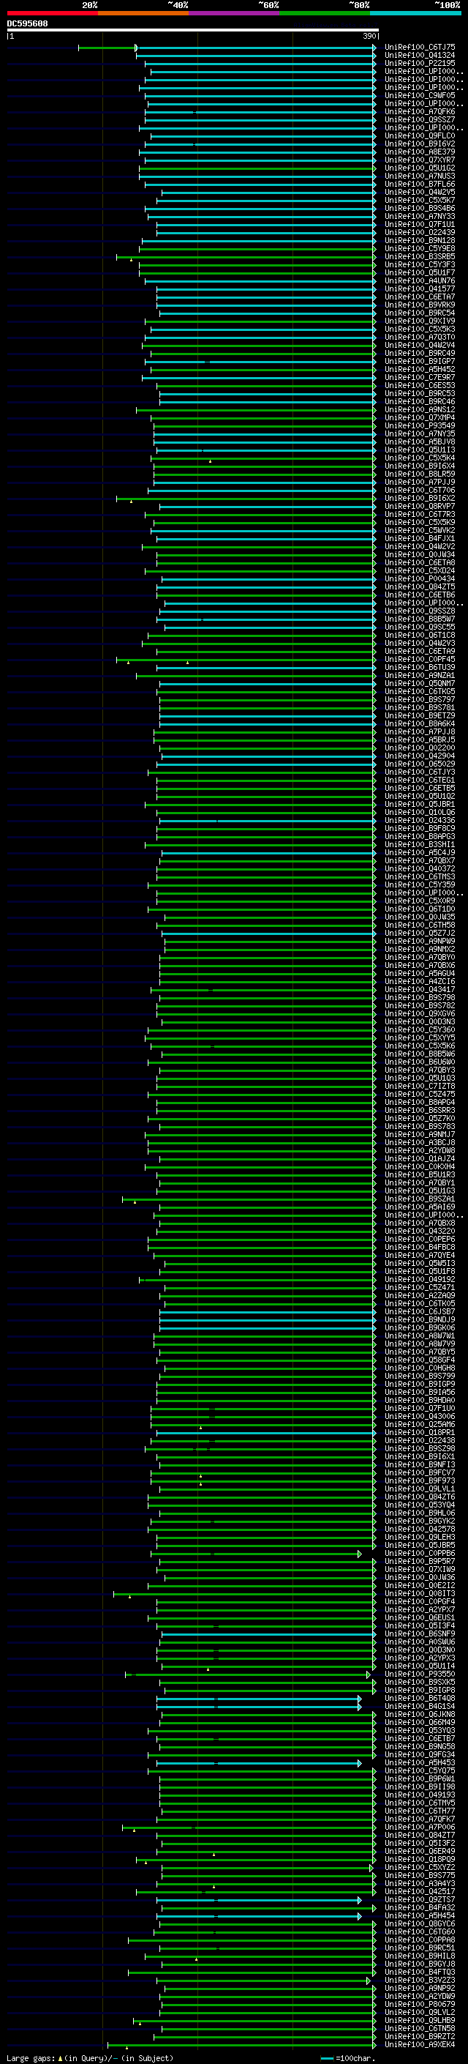Select hit UniRef100_Q66M49
The height and width of the screenshot is (2064, 468).
pos(420,1722)
